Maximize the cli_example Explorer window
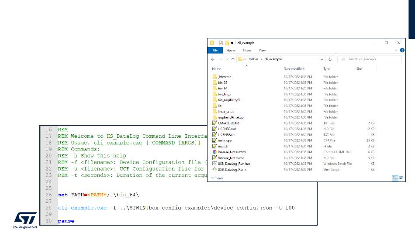415x233 pixels. point(386,43)
